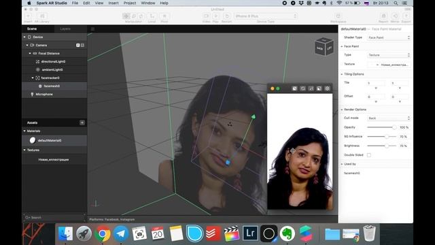Viewport: 435px width, 245px height.
Task: Click the Mirror toolbar button
Action: click(x=395, y=16)
